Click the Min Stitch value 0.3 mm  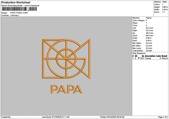pyautogui.click(x=149, y=46)
